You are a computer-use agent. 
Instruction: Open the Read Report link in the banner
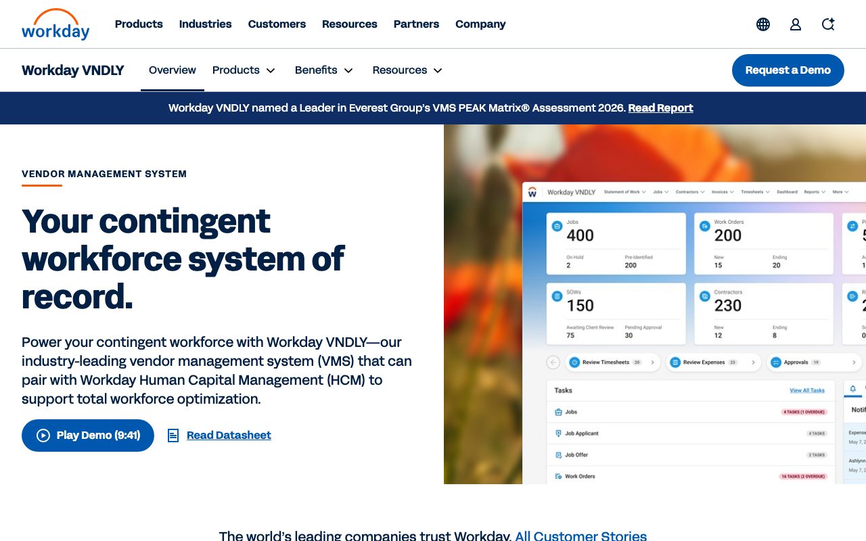(660, 108)
